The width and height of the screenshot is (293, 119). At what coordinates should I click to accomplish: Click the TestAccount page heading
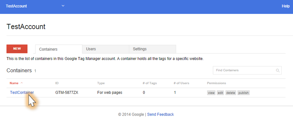click(x=26, y=27)
